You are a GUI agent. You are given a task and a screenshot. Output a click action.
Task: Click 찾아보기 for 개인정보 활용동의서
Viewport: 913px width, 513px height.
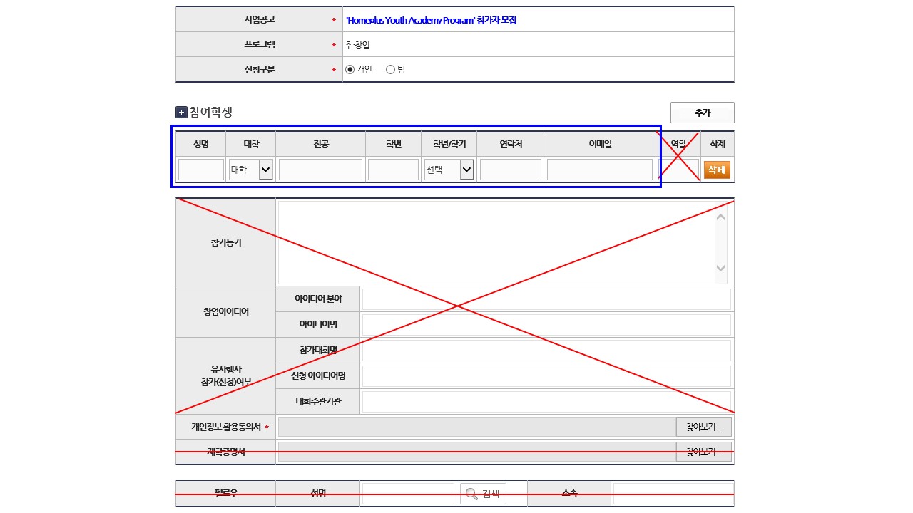[x=703, y=427]
